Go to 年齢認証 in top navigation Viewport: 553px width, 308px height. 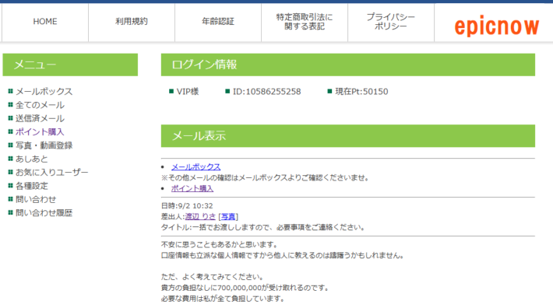coord(218,22)
